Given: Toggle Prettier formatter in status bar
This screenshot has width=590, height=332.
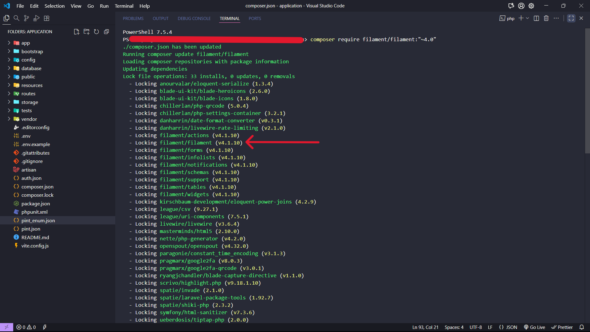Looking at the screenshot, I should click(562, 327).
